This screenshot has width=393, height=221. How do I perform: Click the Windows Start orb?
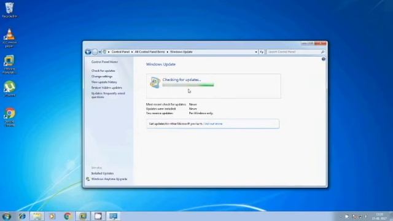click(7, 216)
